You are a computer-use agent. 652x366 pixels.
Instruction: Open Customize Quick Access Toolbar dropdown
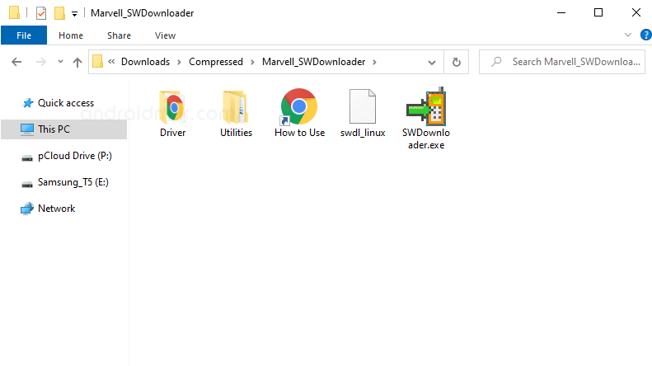point(75,14)
